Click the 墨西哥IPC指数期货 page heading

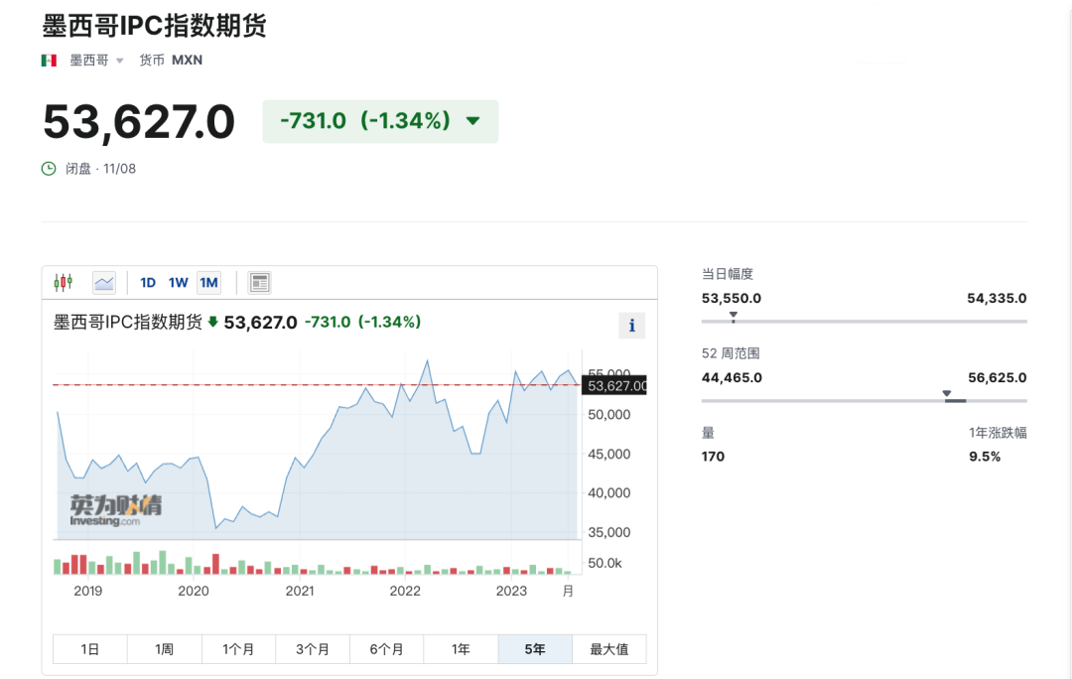point(155,26)
